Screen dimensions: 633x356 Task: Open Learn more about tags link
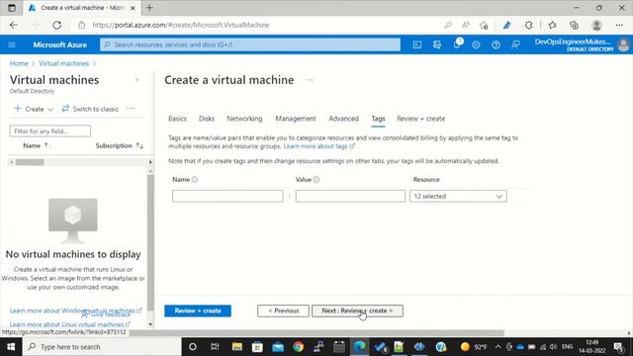[x=318, y=146]
